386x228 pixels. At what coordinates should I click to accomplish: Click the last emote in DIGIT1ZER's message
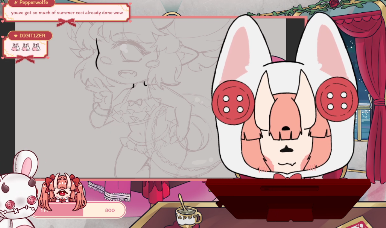click(36, 47)
